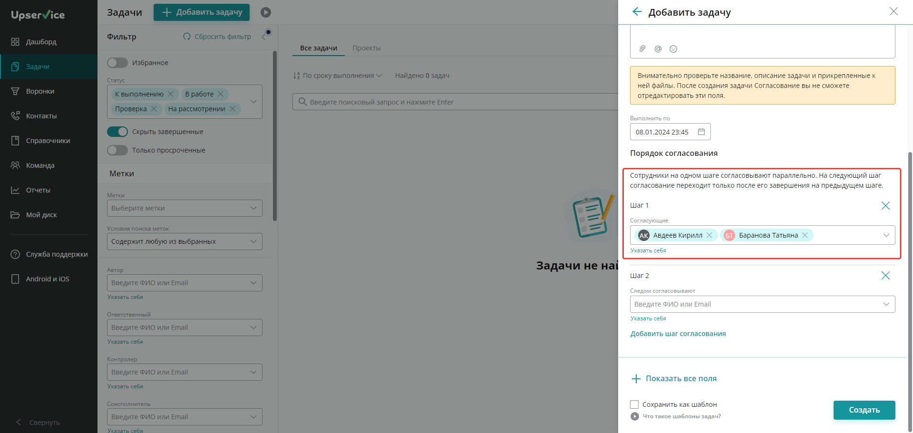Open Служба поддержки help icon

[15, 254]
